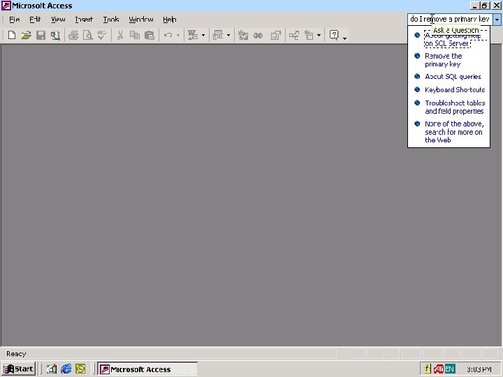Open 'Remove the primary key' help topic
This screenshot has width=503, height=377.
point(444,60)
